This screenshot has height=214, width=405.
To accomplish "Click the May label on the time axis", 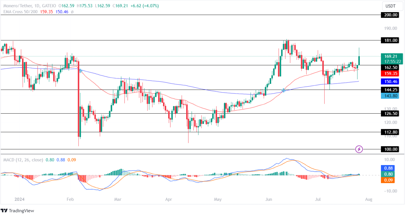I will (218, 199).
